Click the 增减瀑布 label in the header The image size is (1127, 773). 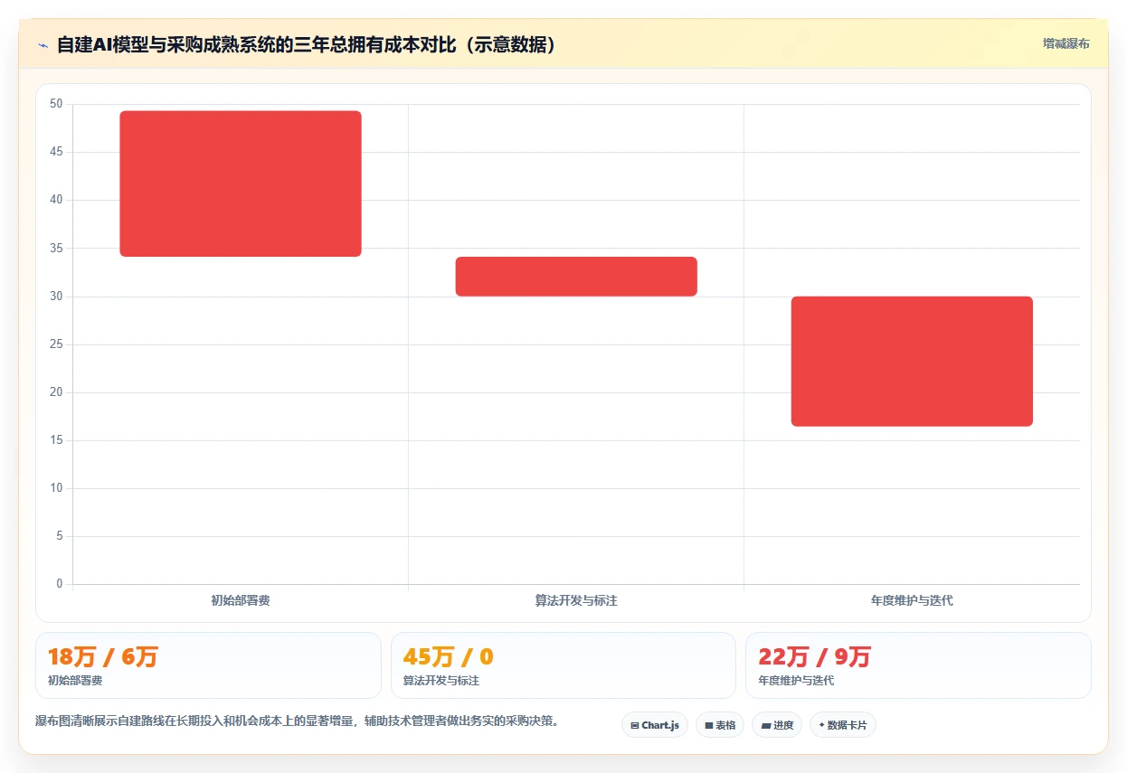coord(1065,43)
